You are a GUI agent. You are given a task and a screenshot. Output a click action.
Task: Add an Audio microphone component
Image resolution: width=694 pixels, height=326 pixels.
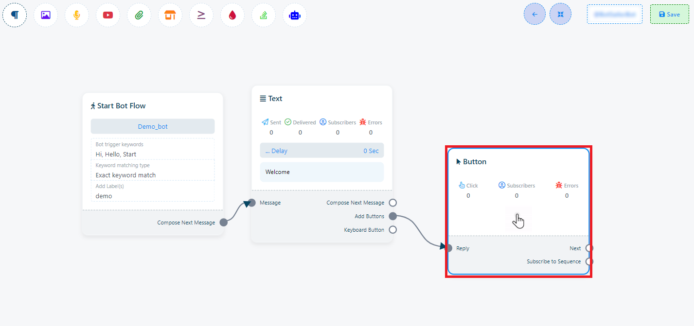pos(77,15)
